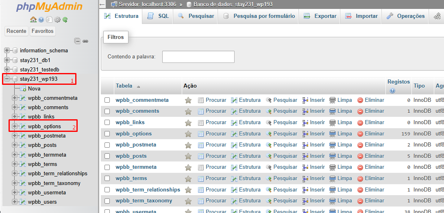This screenshot has width=444, height=213.
Task: Collapse all navigation tree items icon
Action: 78,41
